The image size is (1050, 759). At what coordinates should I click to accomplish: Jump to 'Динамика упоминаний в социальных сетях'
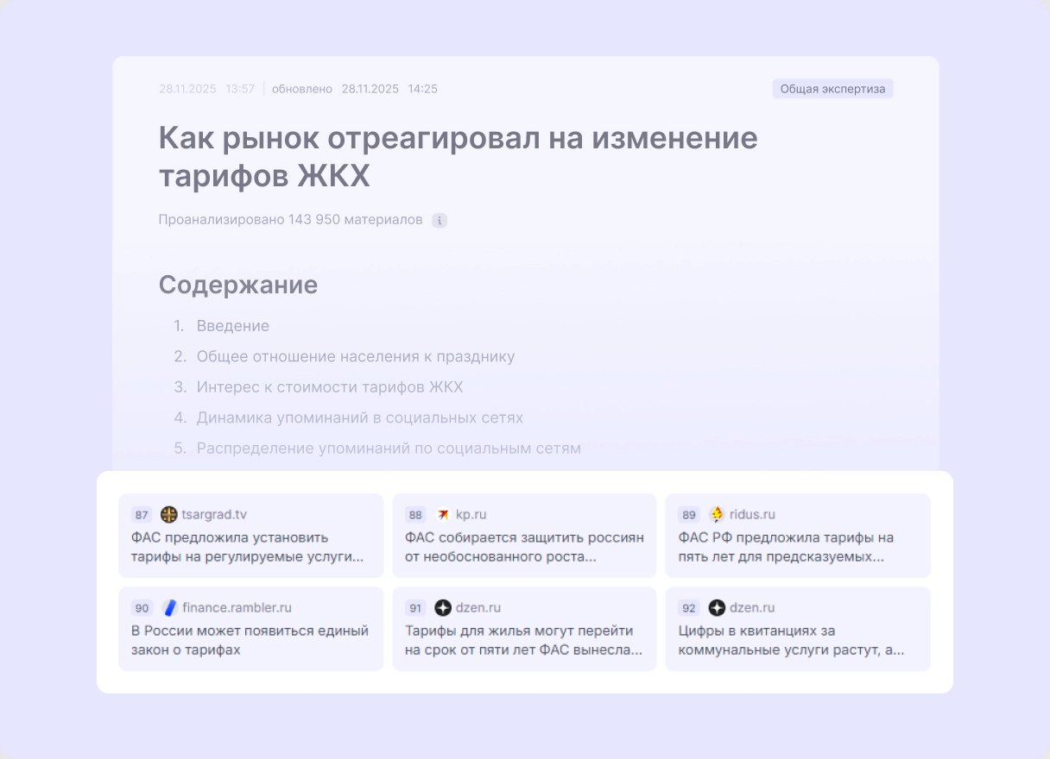[360, 418]
